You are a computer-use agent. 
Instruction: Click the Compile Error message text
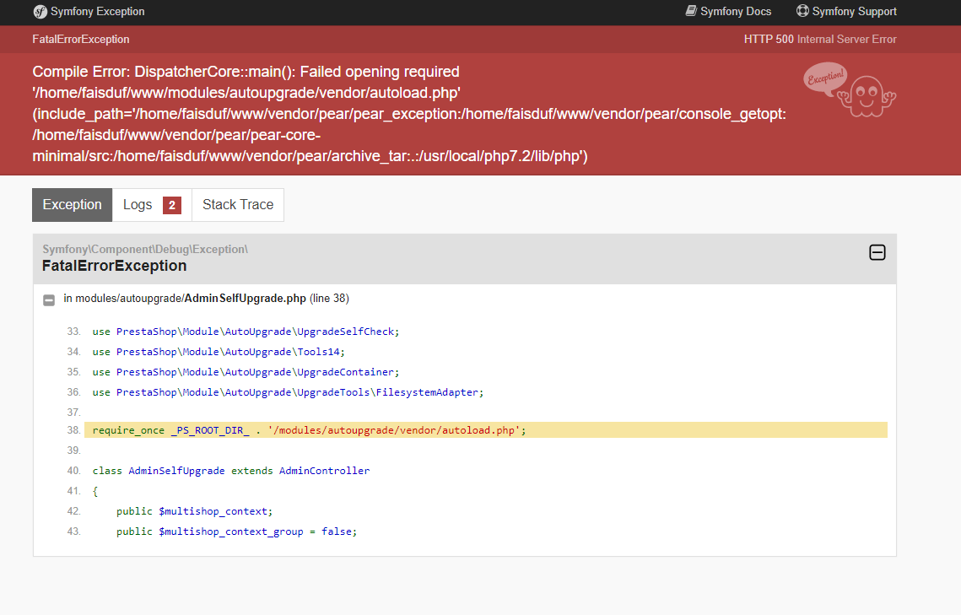click(409, 114)
